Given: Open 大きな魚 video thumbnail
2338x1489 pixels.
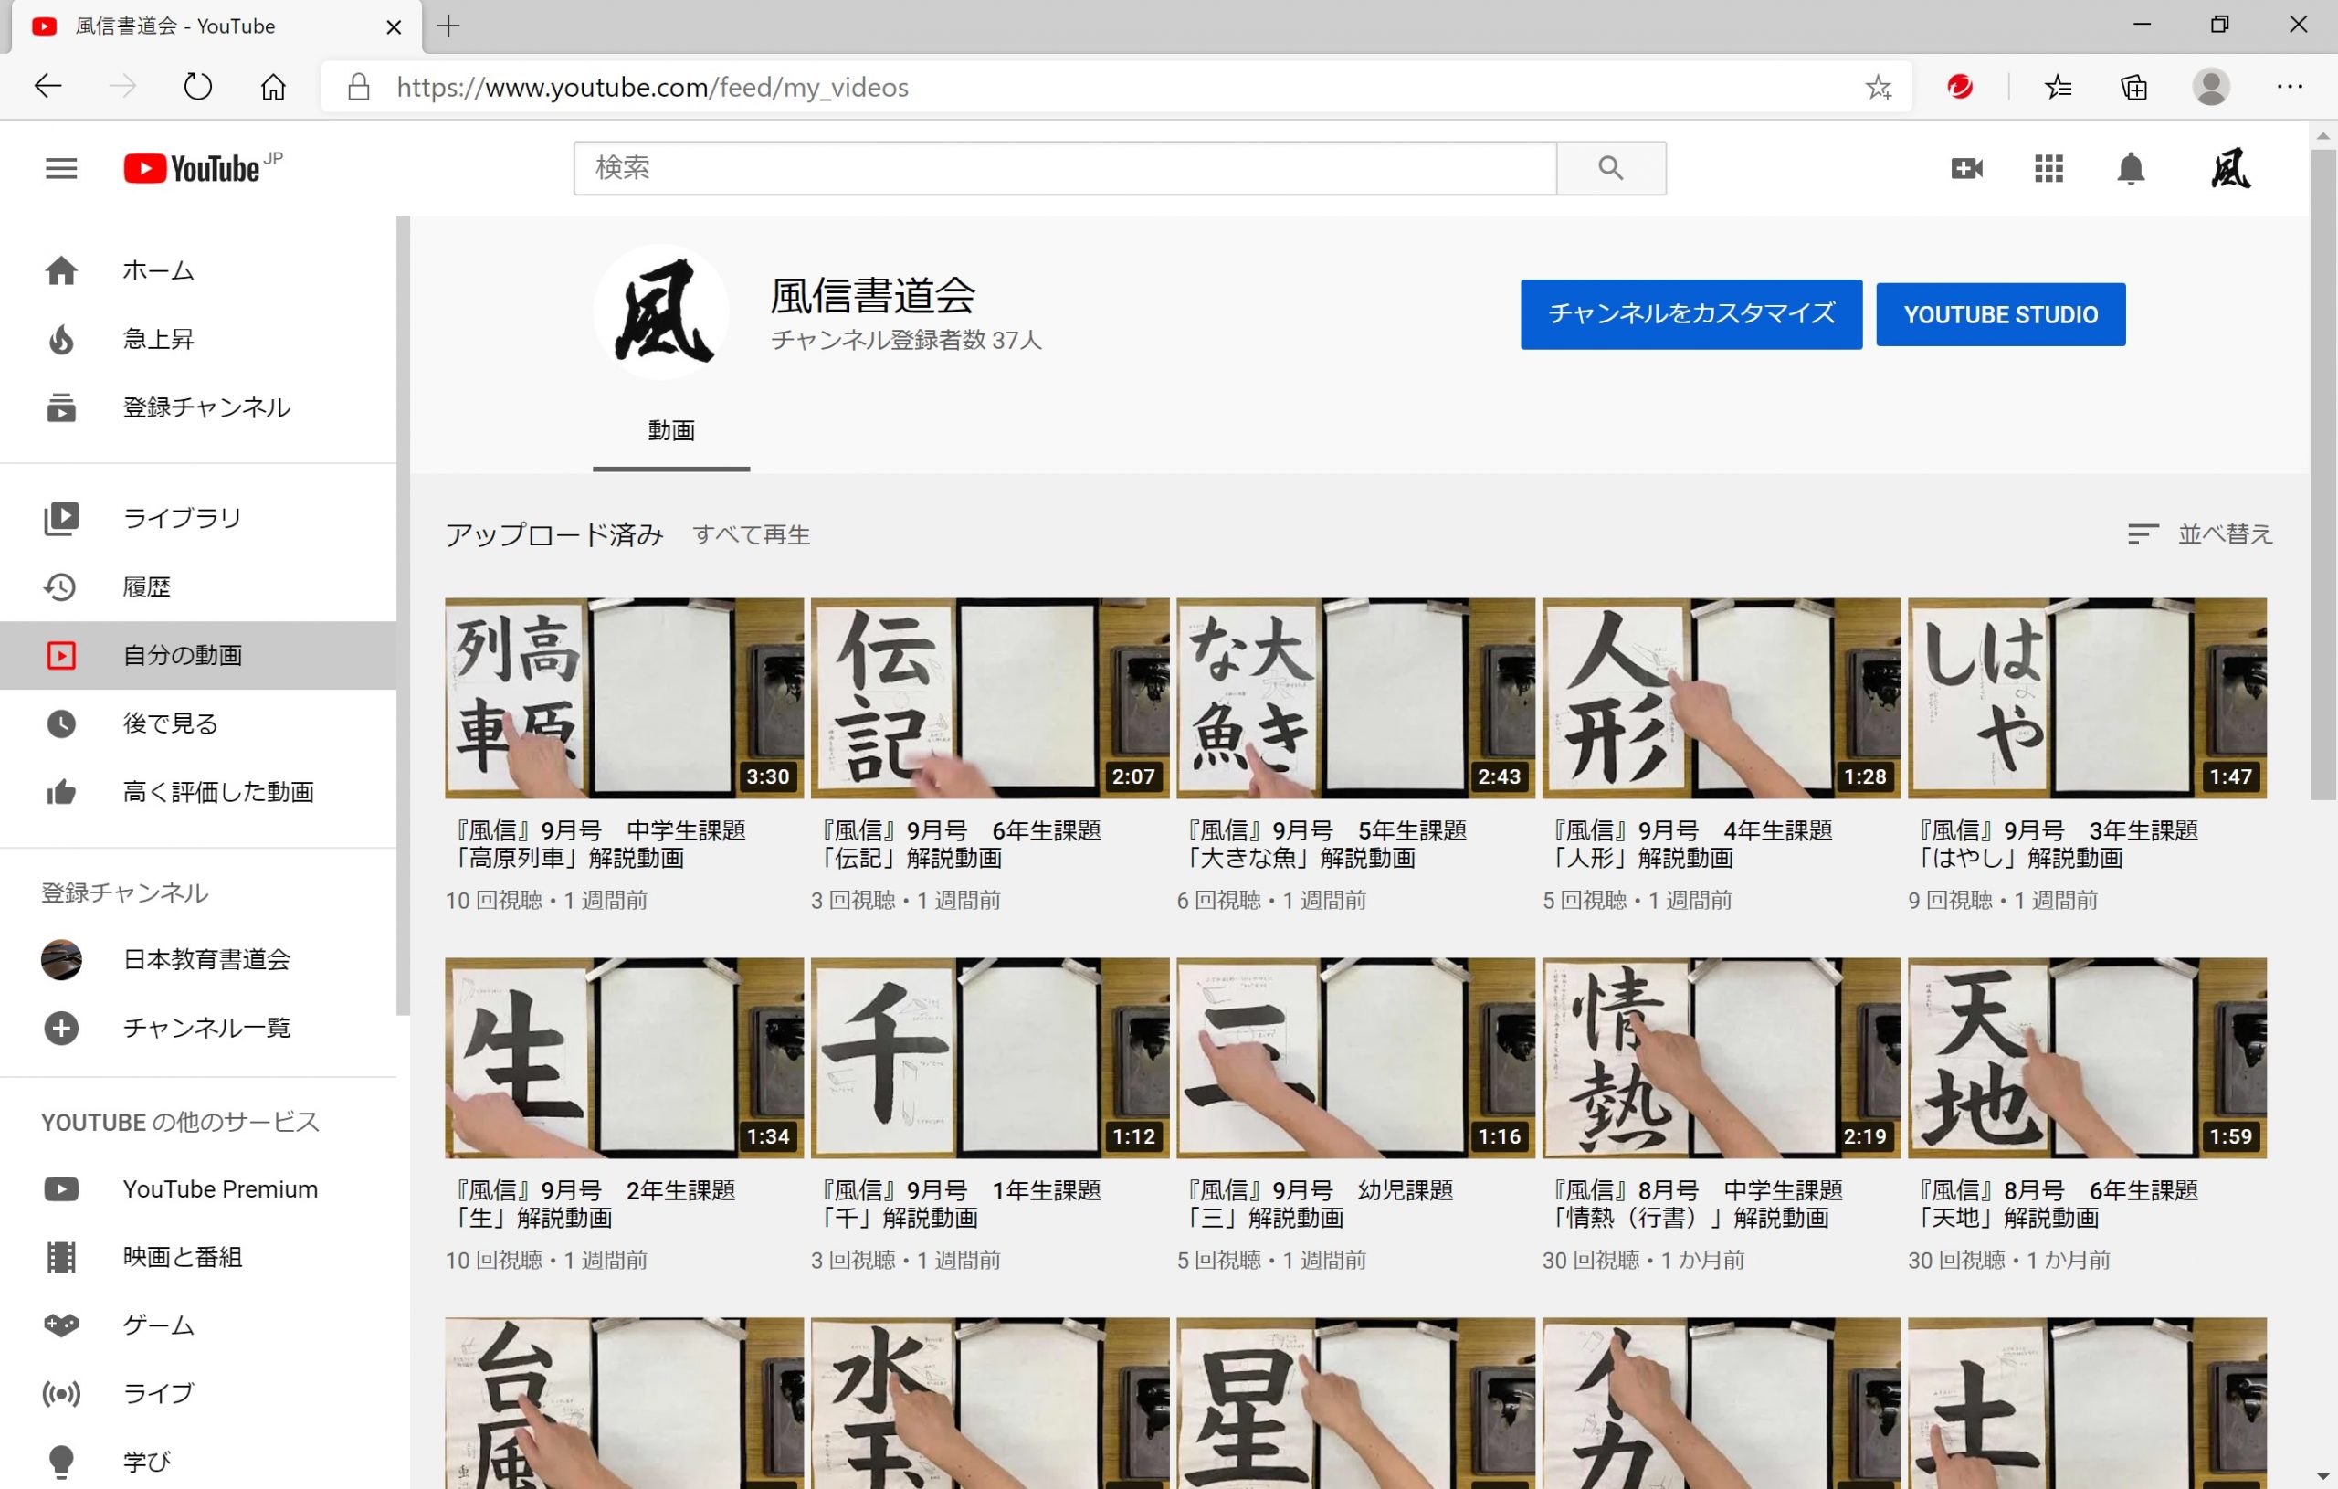Looking at the screenshot, I should point(1355,697).
